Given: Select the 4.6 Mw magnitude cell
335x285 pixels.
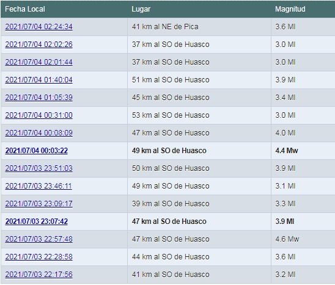Looking at the screenshot, I should tap(303, 239).
